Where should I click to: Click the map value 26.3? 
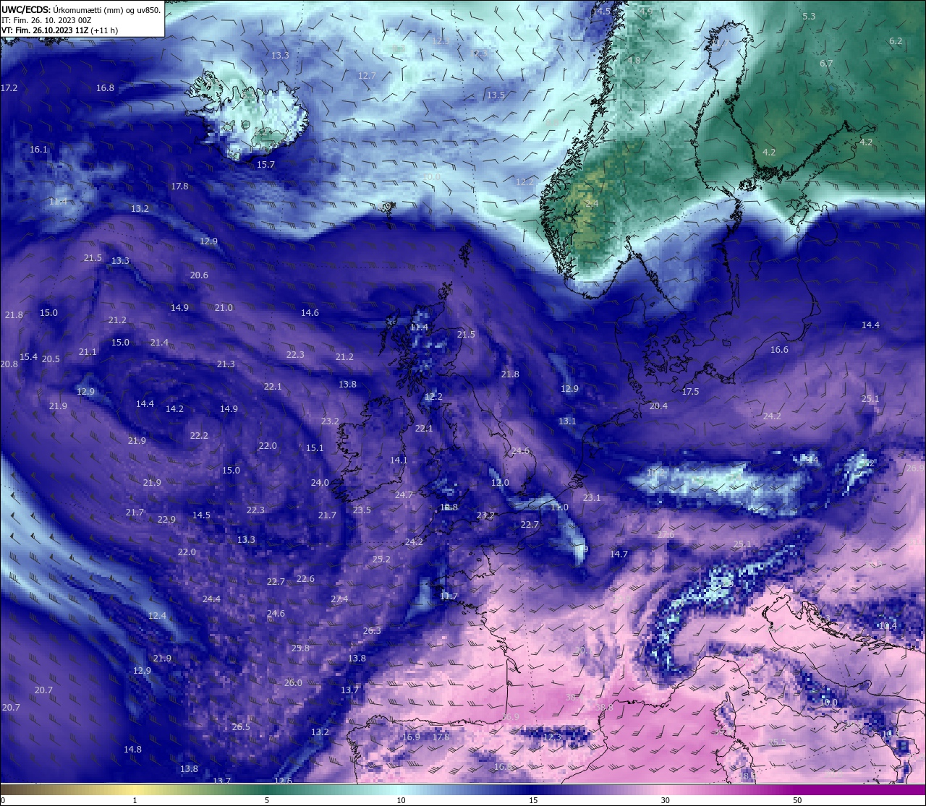pos(372,630)
